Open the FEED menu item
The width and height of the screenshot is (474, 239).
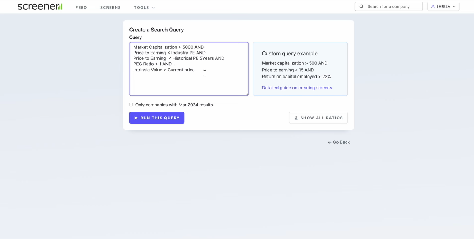(81, 7)
